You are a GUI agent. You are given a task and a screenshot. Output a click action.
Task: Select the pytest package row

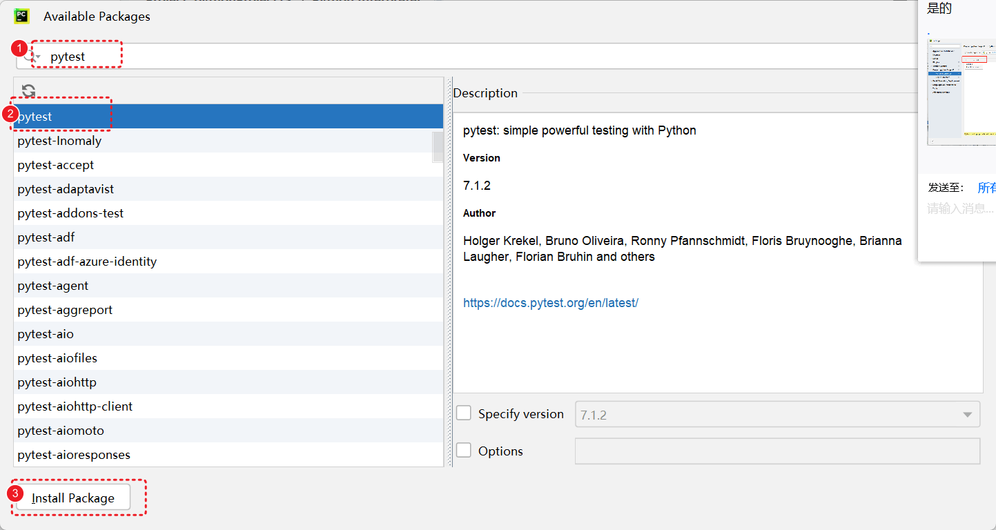(228, 117)
